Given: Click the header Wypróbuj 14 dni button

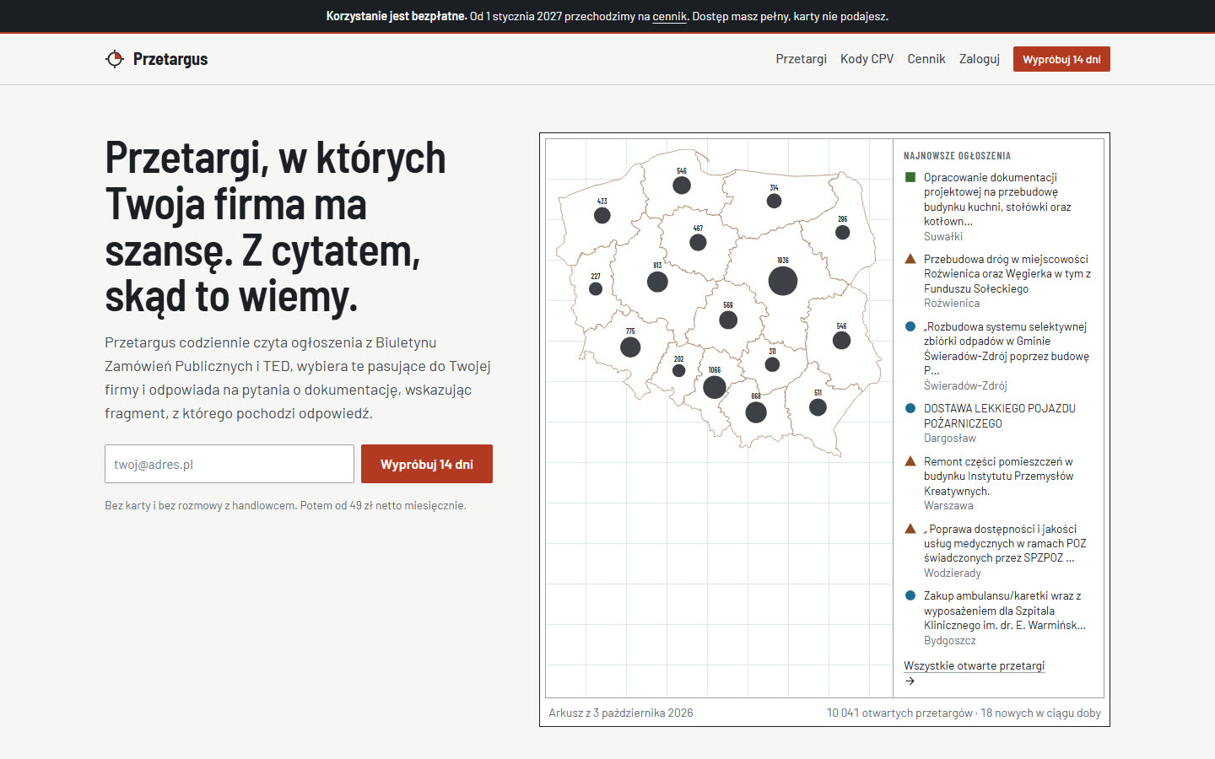Looking at the screenshot, I should click(1061, 59).
